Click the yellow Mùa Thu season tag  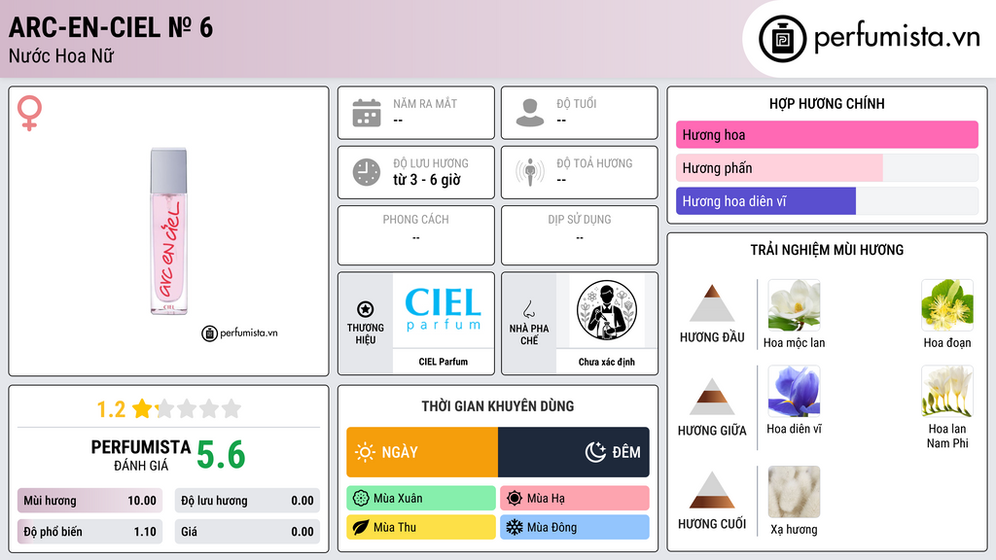(420, 527)
